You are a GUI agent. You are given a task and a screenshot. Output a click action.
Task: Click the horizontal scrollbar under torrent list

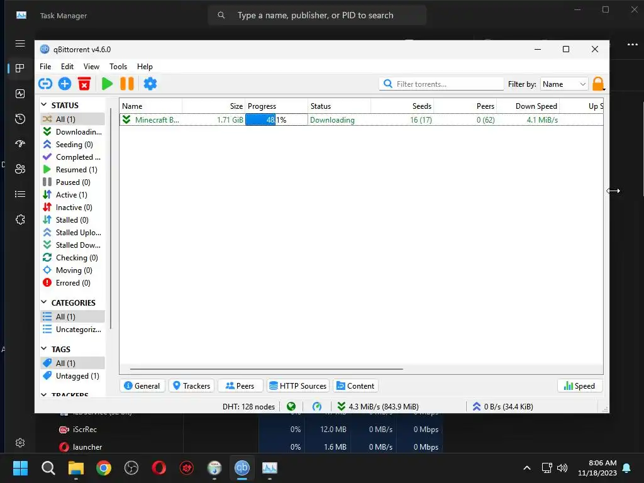click(x=266, y=369)
